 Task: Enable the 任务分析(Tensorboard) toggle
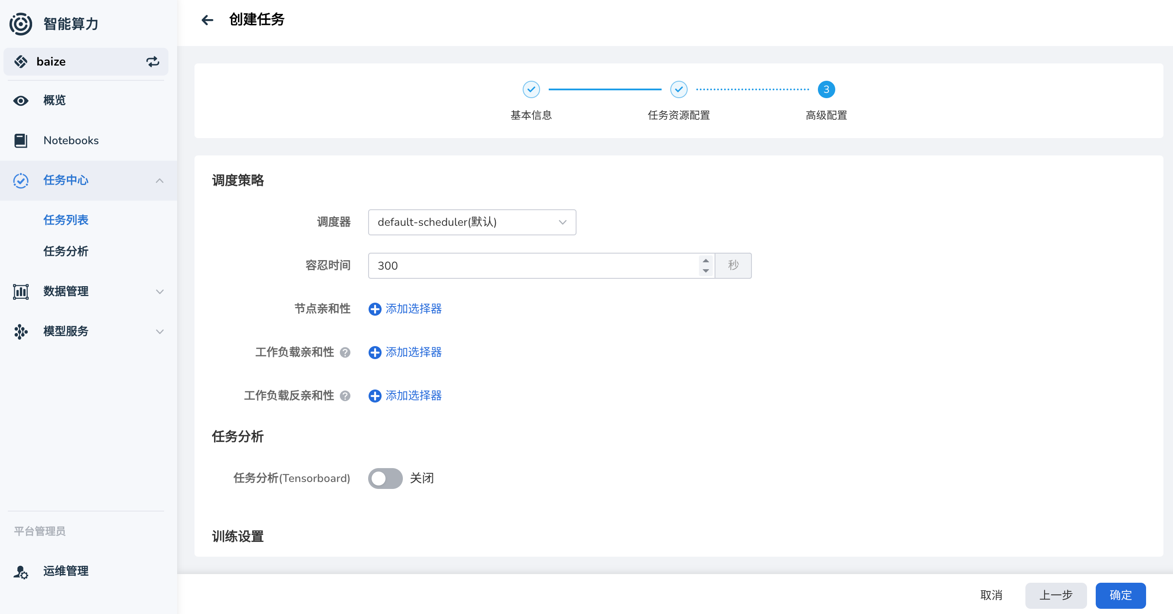[x=385, y=478]
